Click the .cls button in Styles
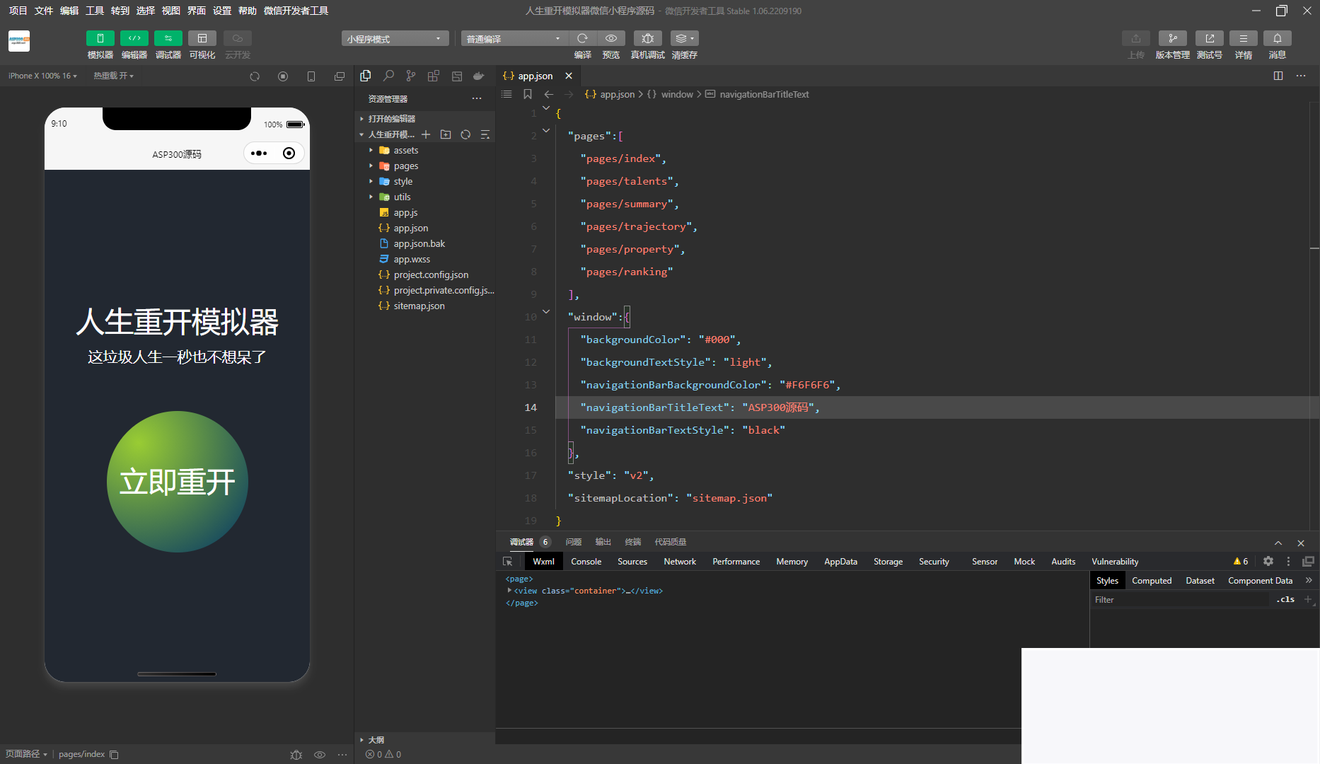The image size is (1320, 764). [x=1285, y=599]
